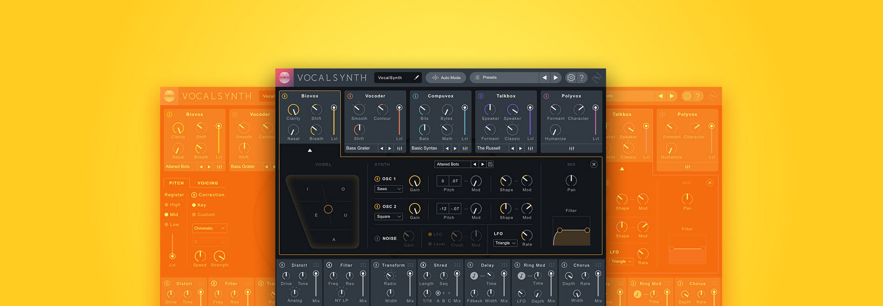This screenshot has height=306, width=883.
Task: Select the Talkbox module header
Action: [506, 96]
